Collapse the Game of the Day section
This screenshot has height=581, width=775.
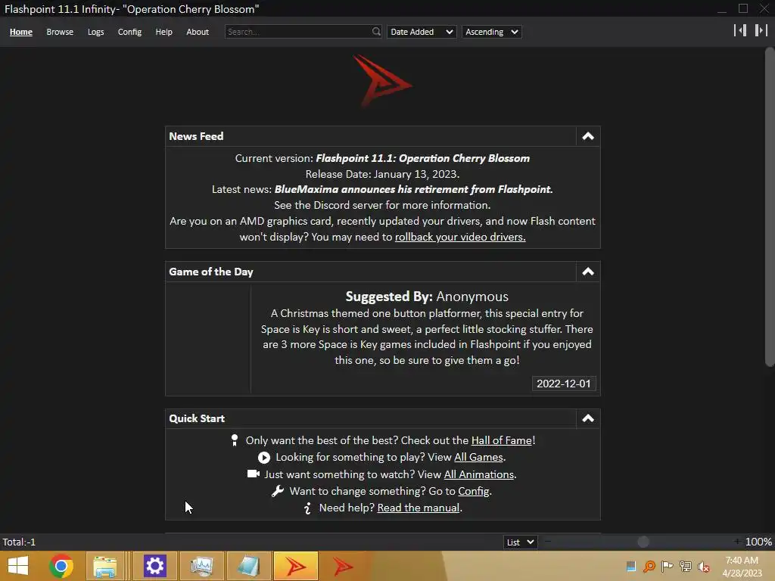tap(587, 272)
